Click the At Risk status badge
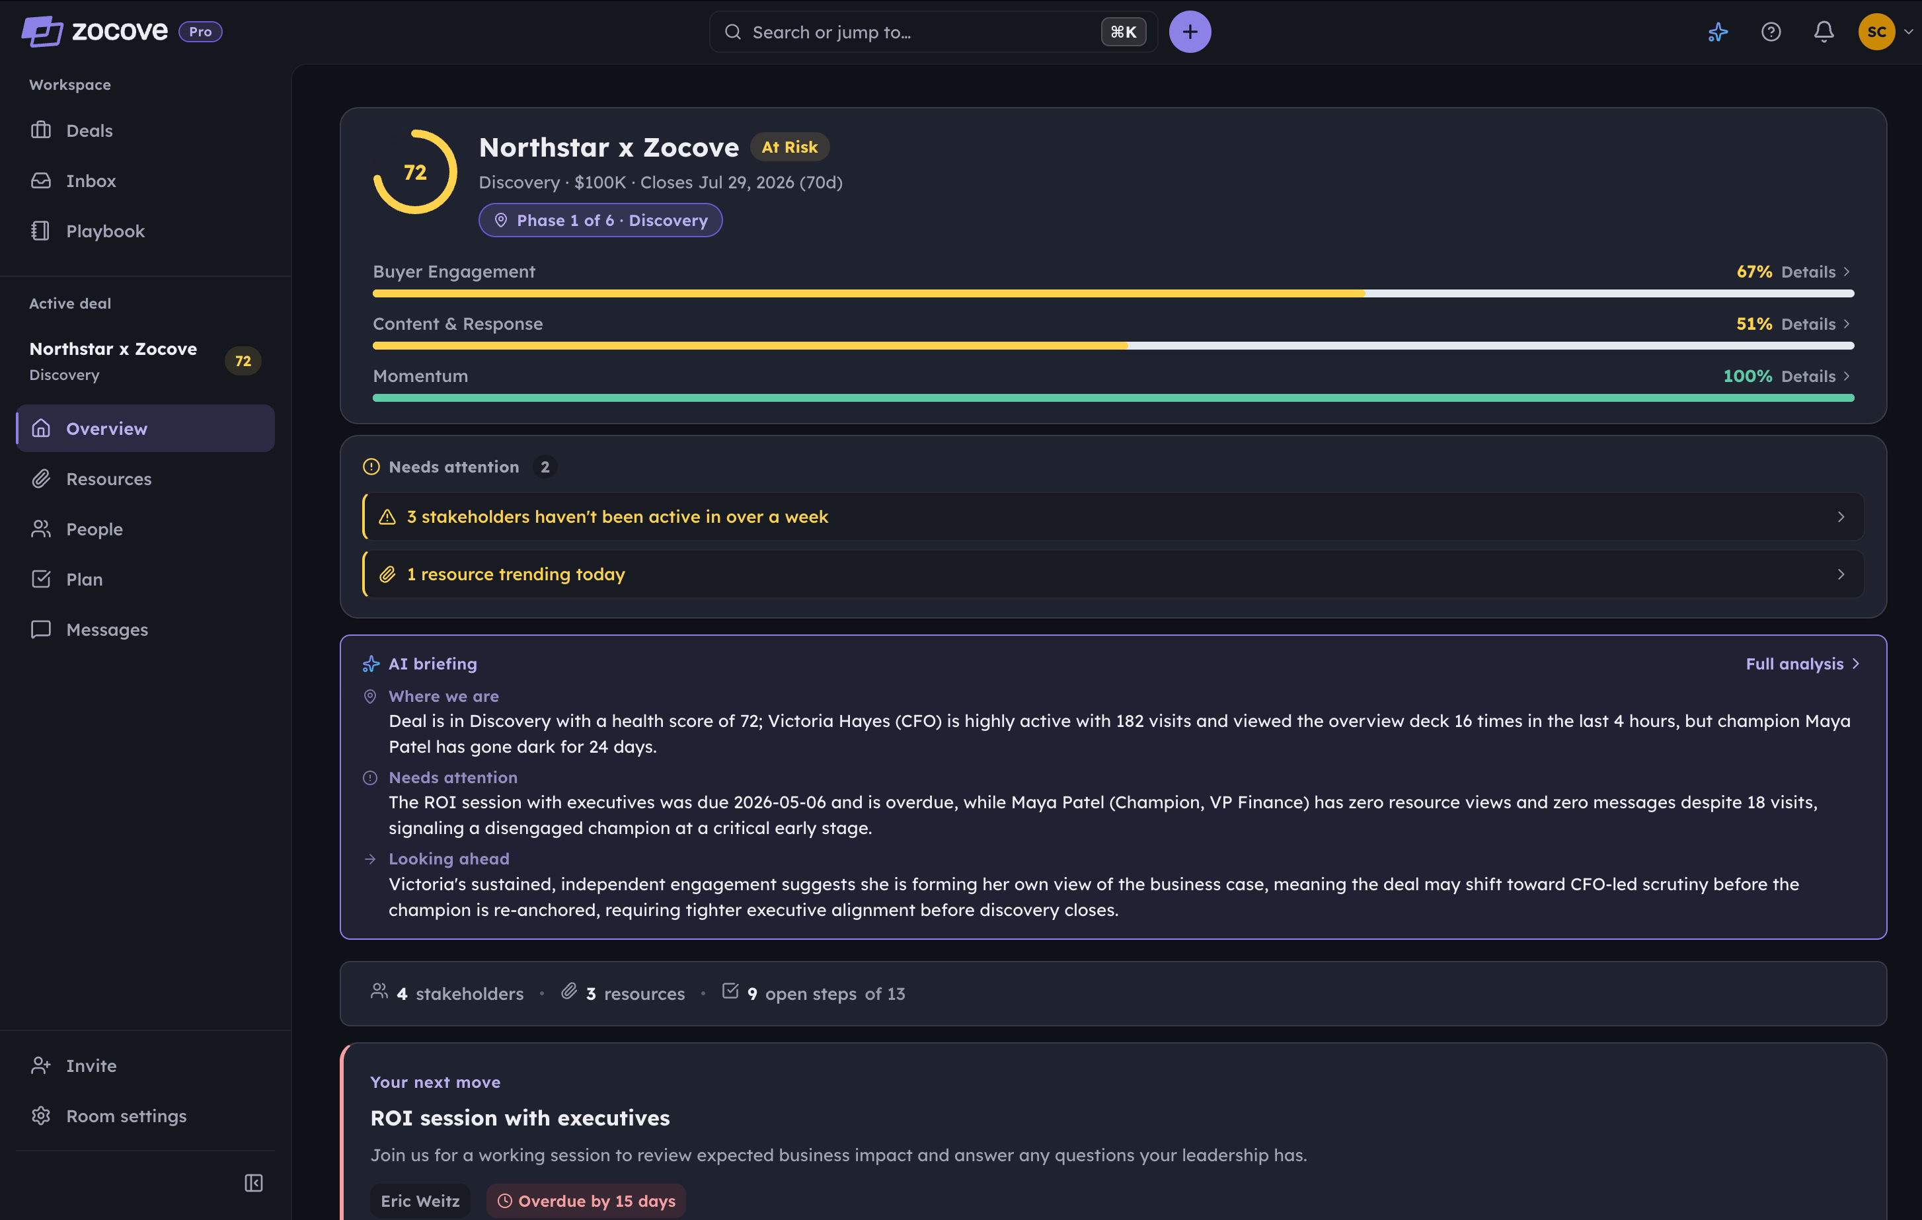The height and width of the screenshot is (1220, 1922). point(789,147)
